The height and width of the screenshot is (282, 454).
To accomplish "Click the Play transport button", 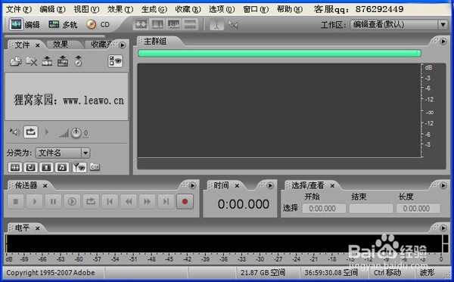I will pyautogui.click(x=35, y=201).
